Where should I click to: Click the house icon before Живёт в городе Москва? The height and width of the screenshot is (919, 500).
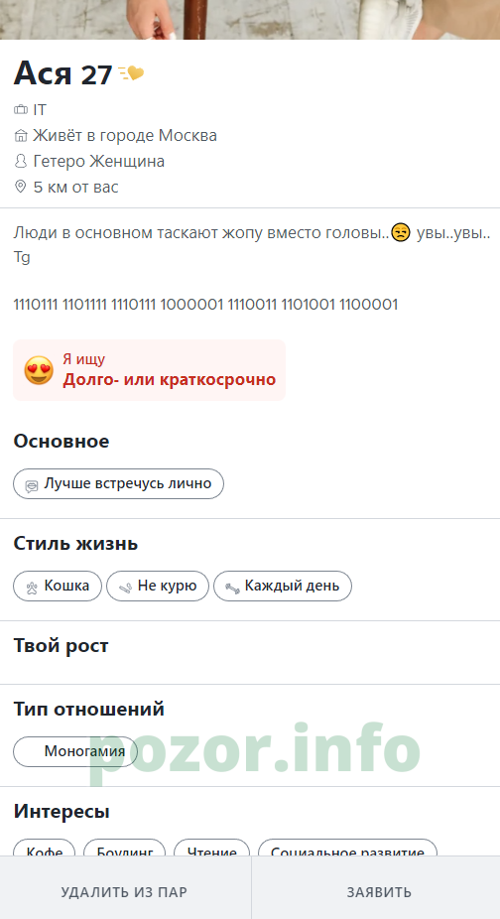(21, 135)
